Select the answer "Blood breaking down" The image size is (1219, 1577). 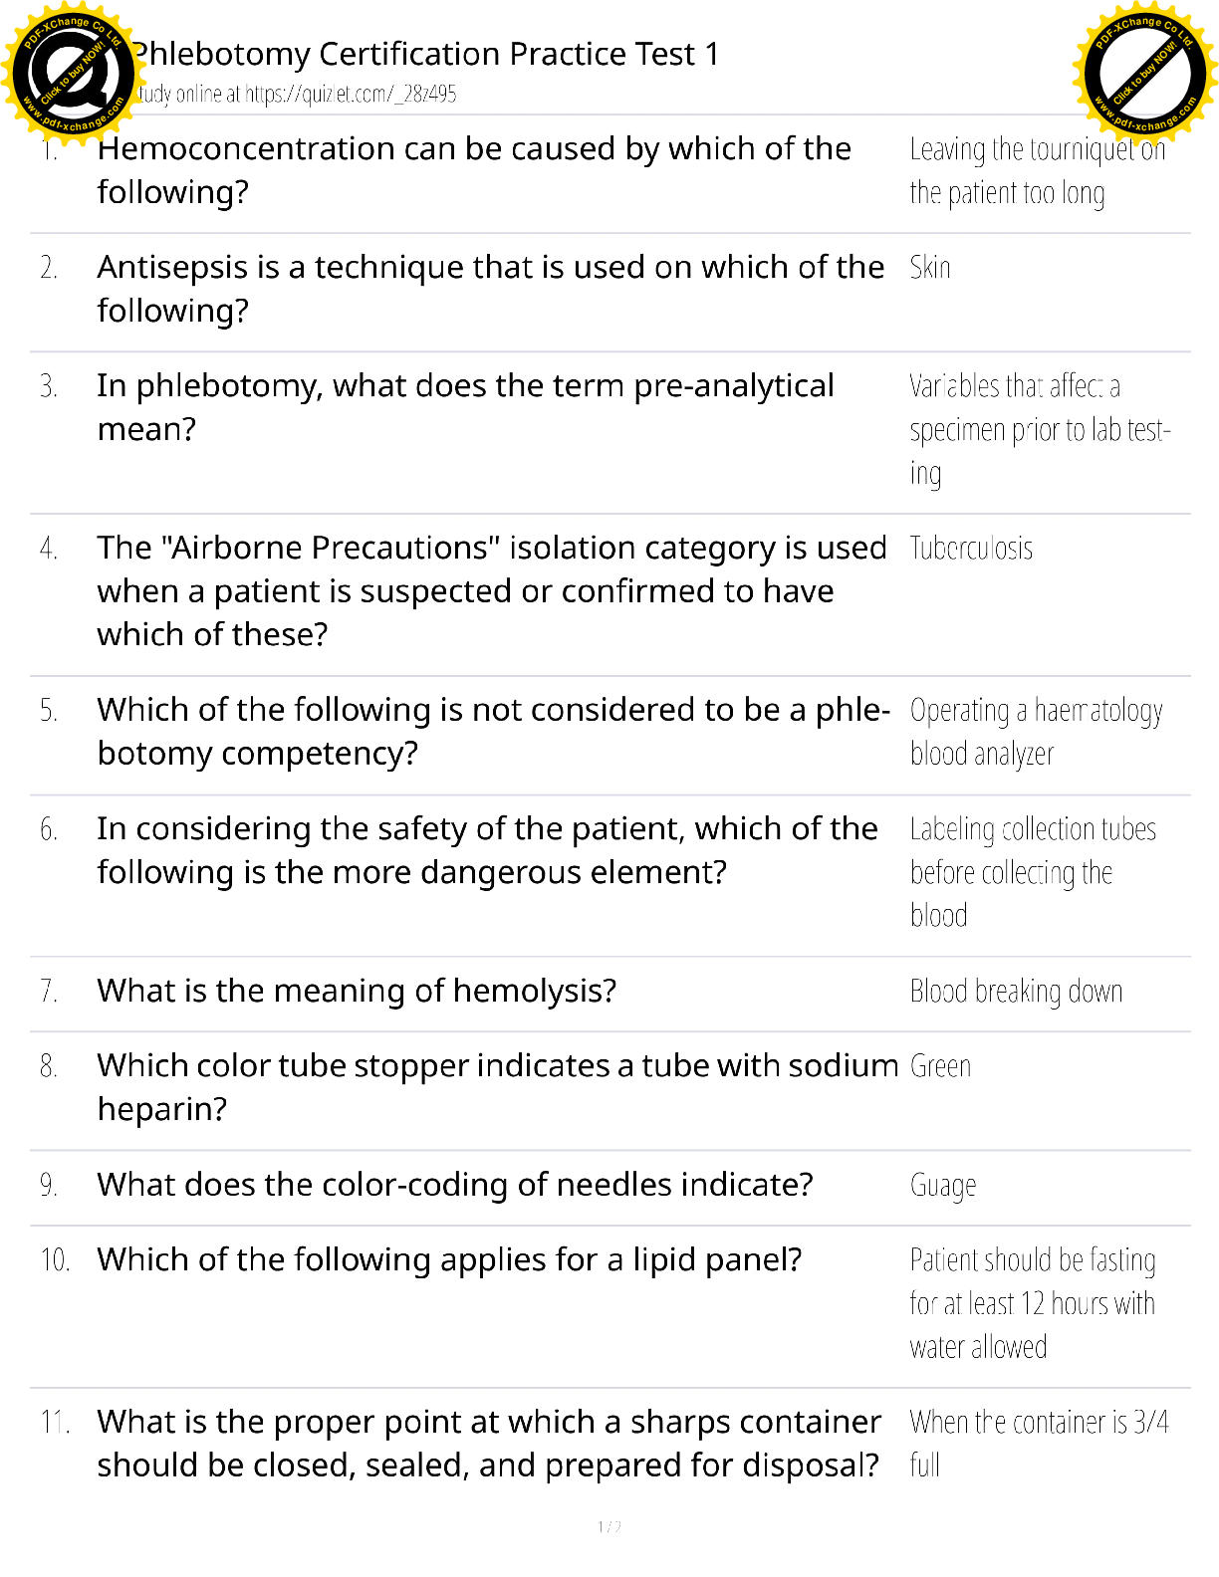pos(1016,992)
